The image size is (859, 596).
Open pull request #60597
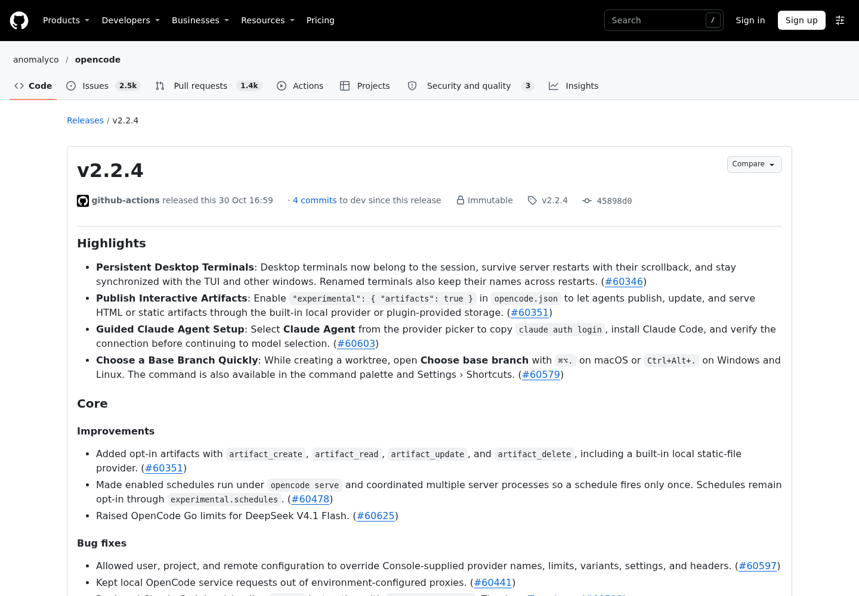[758, 566]
